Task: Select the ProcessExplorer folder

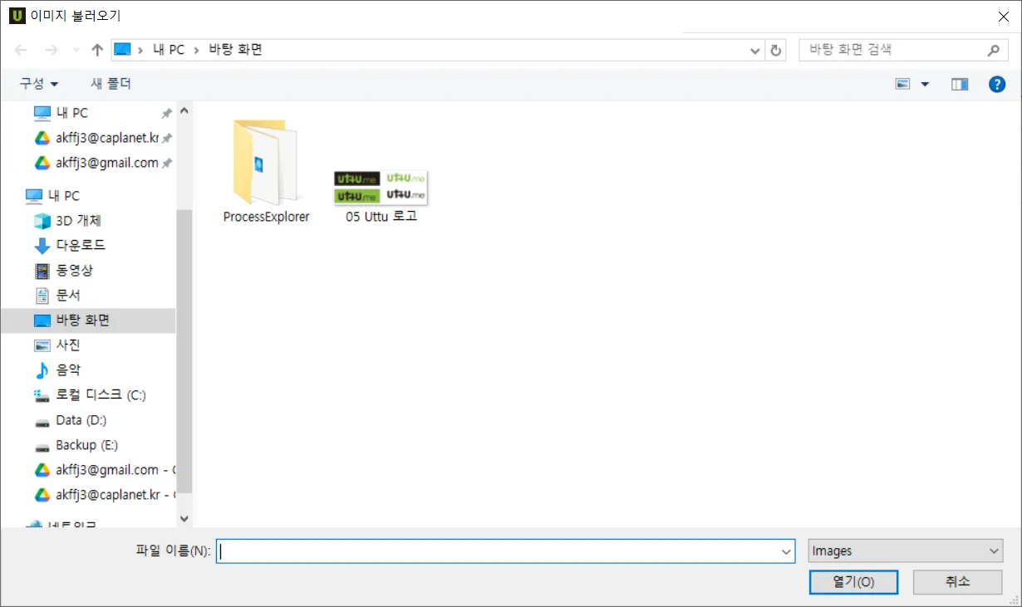Action: [x=266, y=171]
